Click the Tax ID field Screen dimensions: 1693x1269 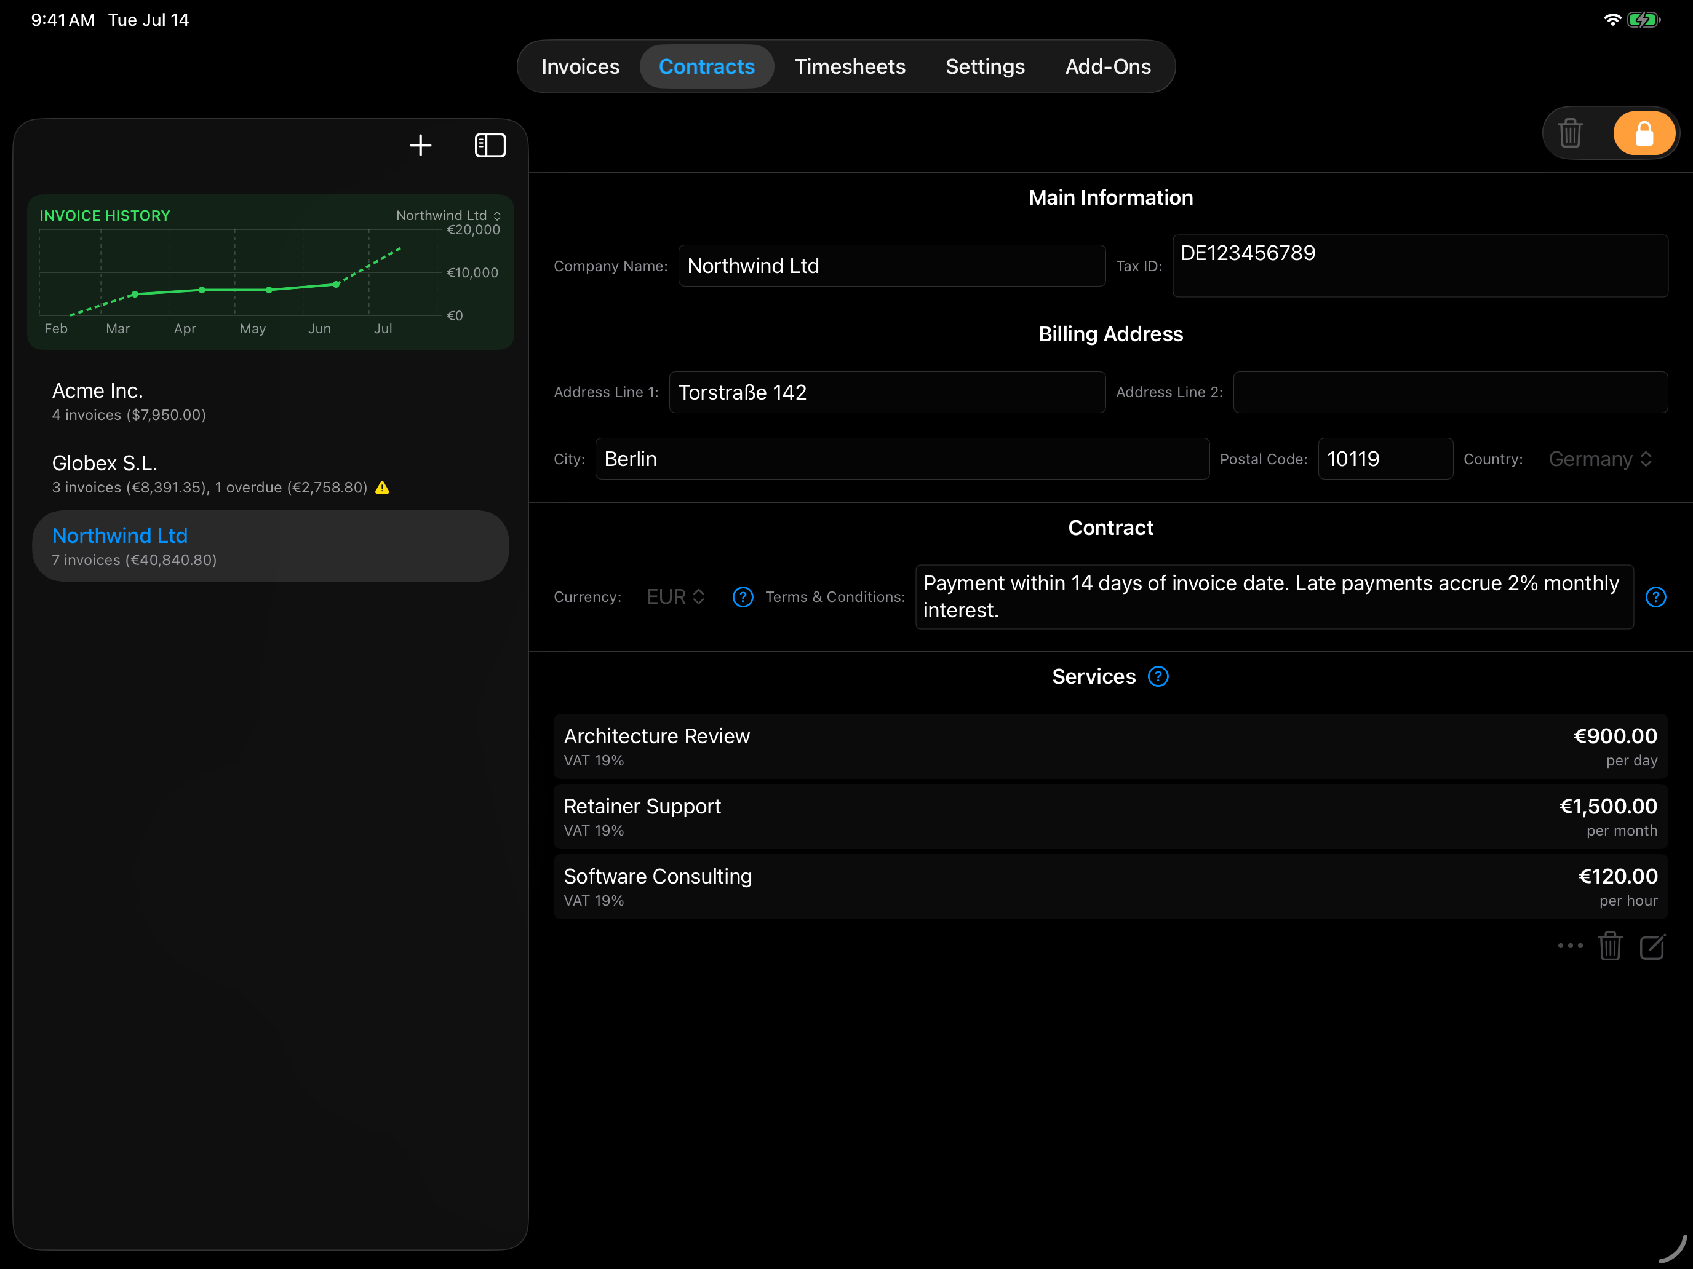[1420, 266]
